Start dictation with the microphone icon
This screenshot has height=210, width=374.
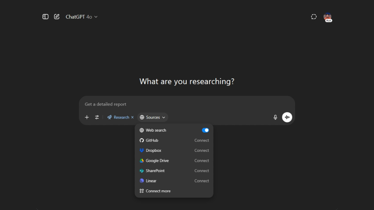275,117
